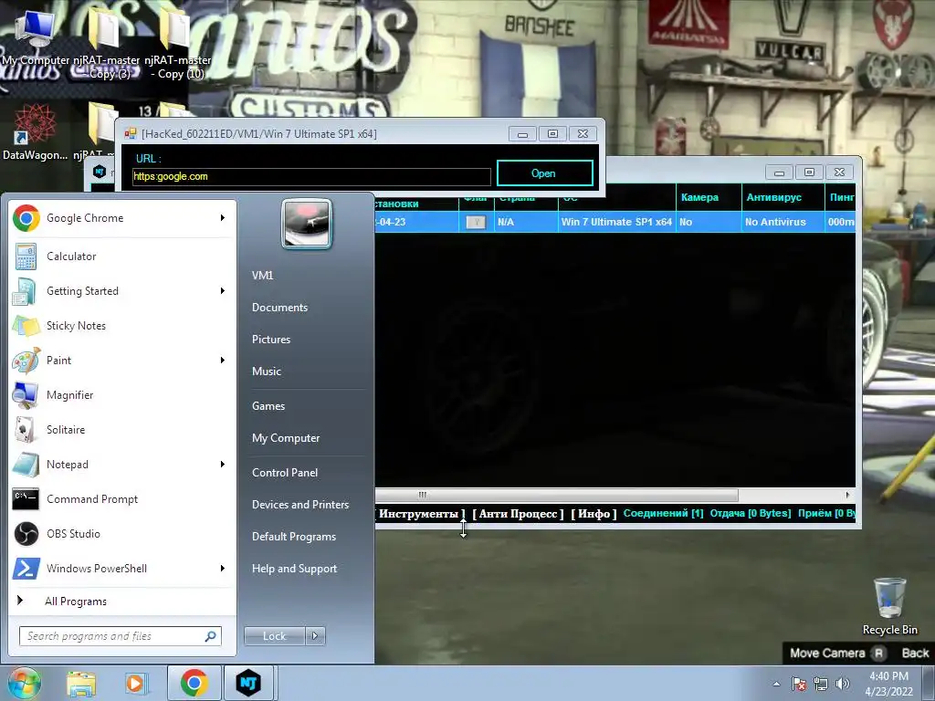Select the connected Win 7 Ultimate victim row
Image resolution: width=935 pixels, height=701 pixels.
pyautogui.click(x=615, y=222)
